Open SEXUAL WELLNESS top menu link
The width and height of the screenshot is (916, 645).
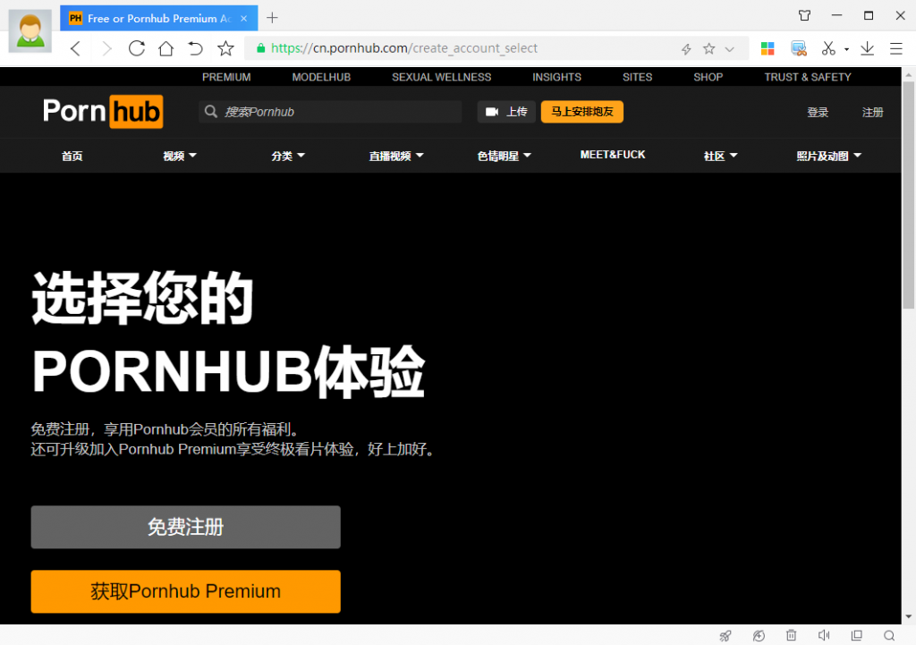click(442, 77)
